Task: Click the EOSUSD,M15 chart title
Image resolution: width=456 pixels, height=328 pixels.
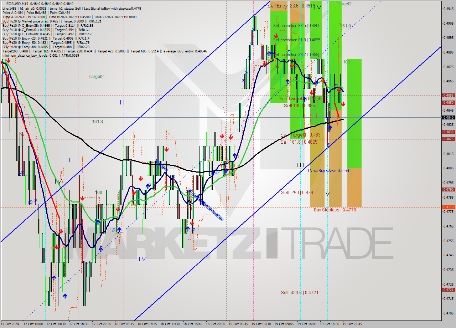Action: (x=18, y=4)
